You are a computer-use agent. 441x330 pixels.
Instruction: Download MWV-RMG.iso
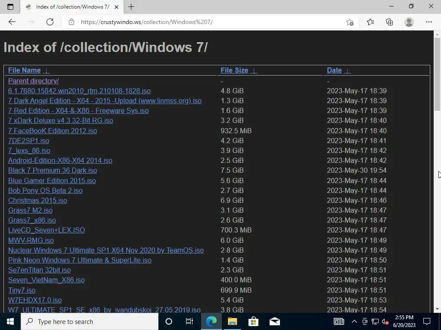pyautogui.click(x=31, y=240)
